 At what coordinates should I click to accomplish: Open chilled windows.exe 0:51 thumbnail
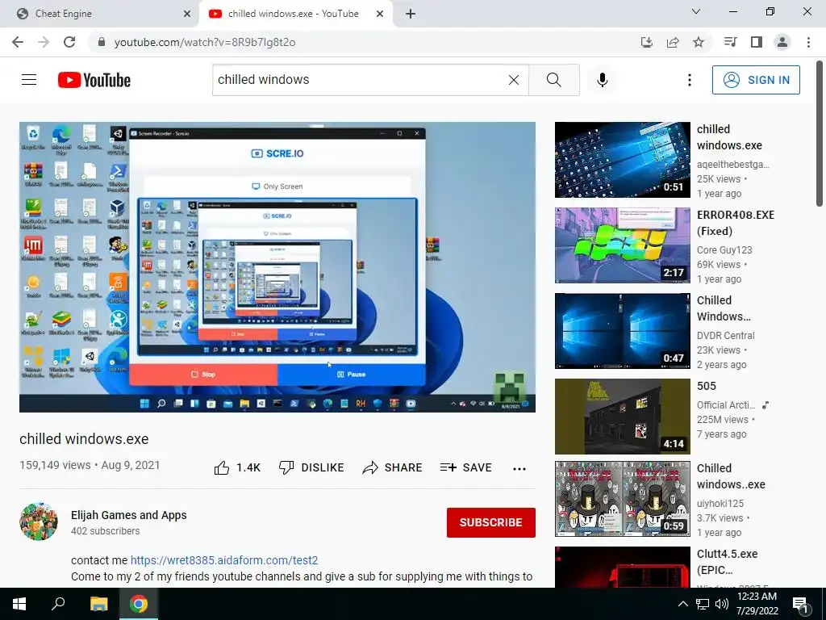pyautogui.click(x=623, y=160)
